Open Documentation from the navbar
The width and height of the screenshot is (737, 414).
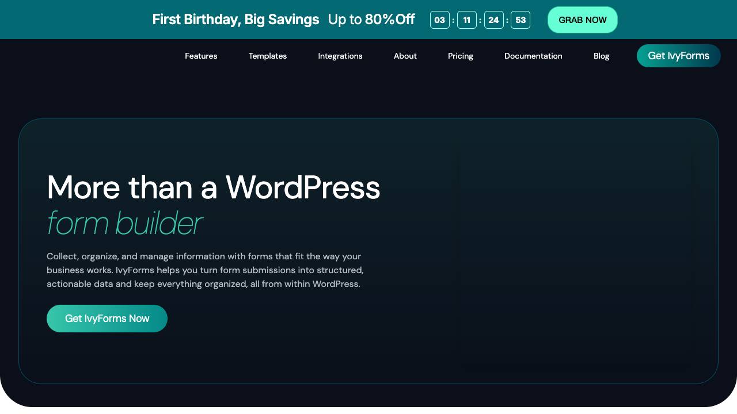tap(533, 56)
